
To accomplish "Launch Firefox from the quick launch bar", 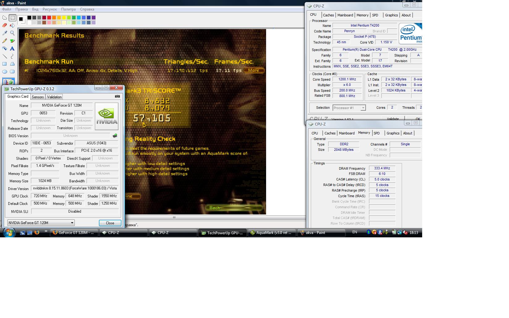I will point(37,232).
